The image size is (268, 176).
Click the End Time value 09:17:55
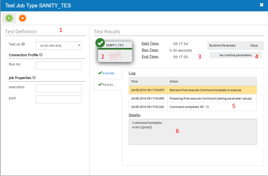180,57
